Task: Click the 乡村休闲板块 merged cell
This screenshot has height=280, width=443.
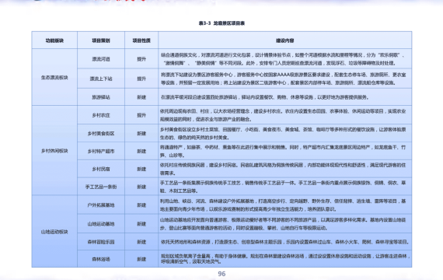Action: 54,151
